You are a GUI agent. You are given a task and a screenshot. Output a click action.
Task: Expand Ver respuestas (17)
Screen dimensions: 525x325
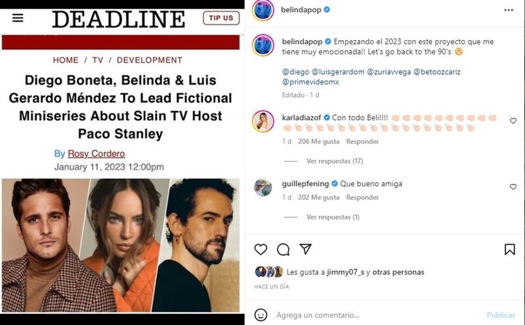(335, 161)
